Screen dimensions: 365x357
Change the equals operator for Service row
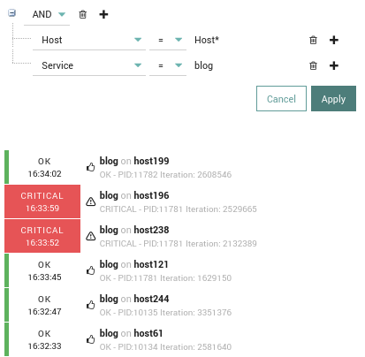coord(168,65)
